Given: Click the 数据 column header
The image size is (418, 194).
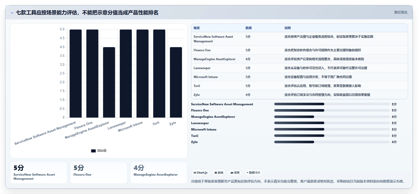Looking at the screenshot, I should pyautogui.click(x=248, y=28).
